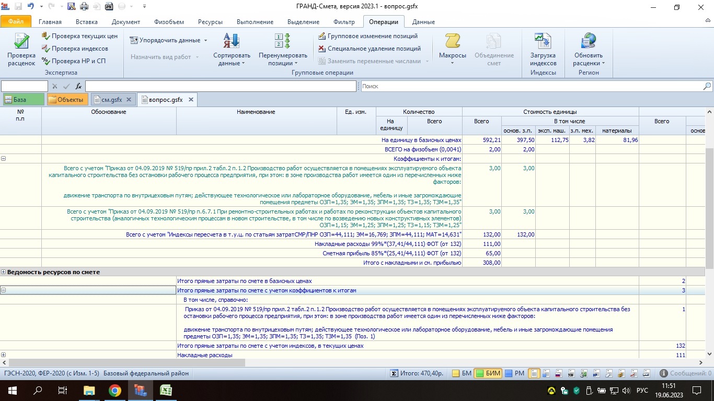This screenshot has width=714, height=401.
Task: Click in the Поиск search field
Action: click(x=532, y=86)
